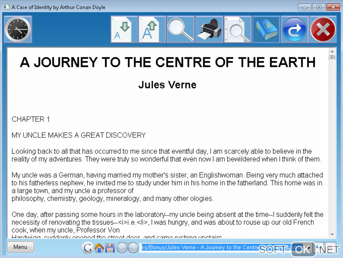
Task: Click the scrollbar down arrow
Action: tap(332, 234)
